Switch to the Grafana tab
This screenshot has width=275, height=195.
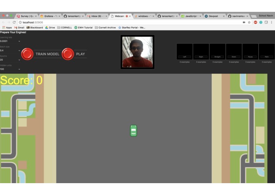click(x=50, y=16)
